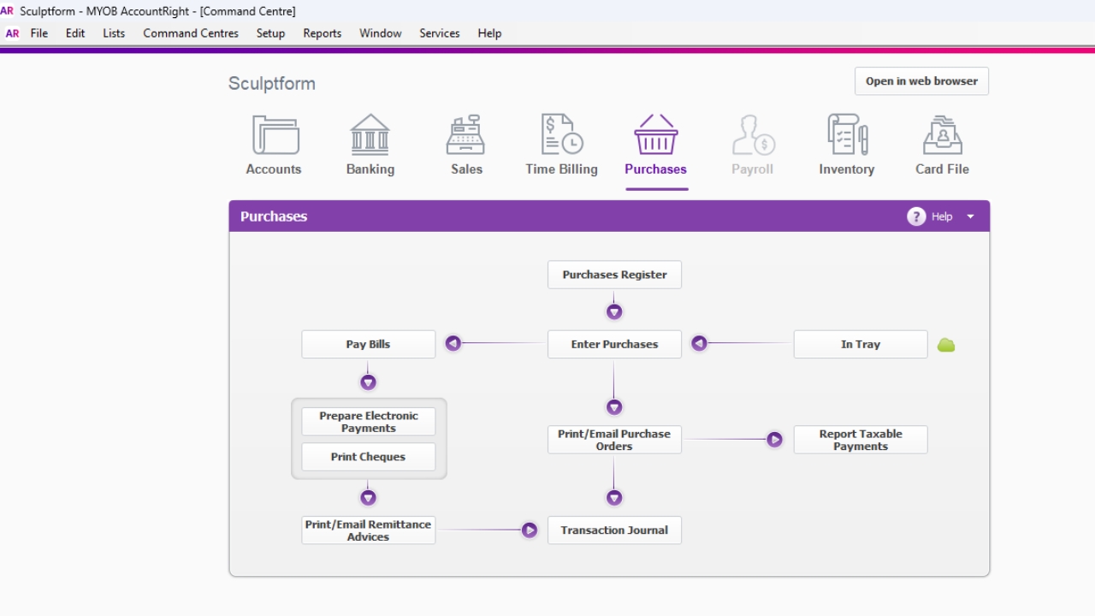Click the down arrow below Print Cheques
The image size is (1095, 616).
pyautogui.click(x=368, y=498)
